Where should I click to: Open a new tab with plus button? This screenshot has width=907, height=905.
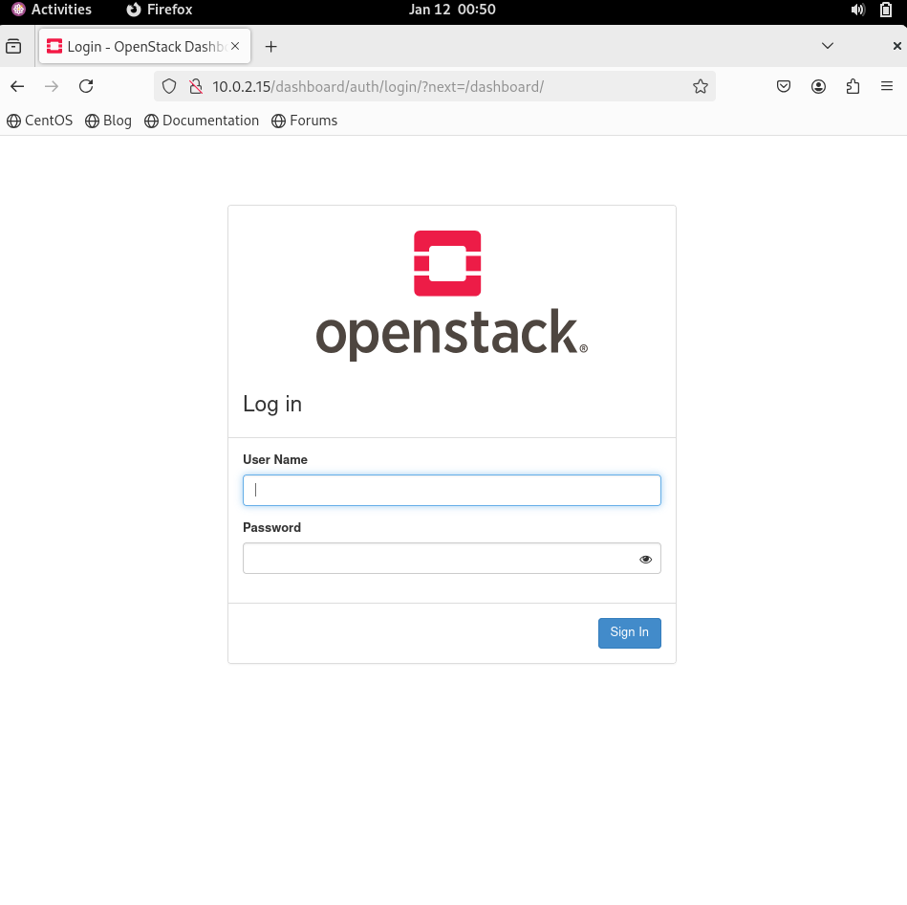(x=270, y=46)
